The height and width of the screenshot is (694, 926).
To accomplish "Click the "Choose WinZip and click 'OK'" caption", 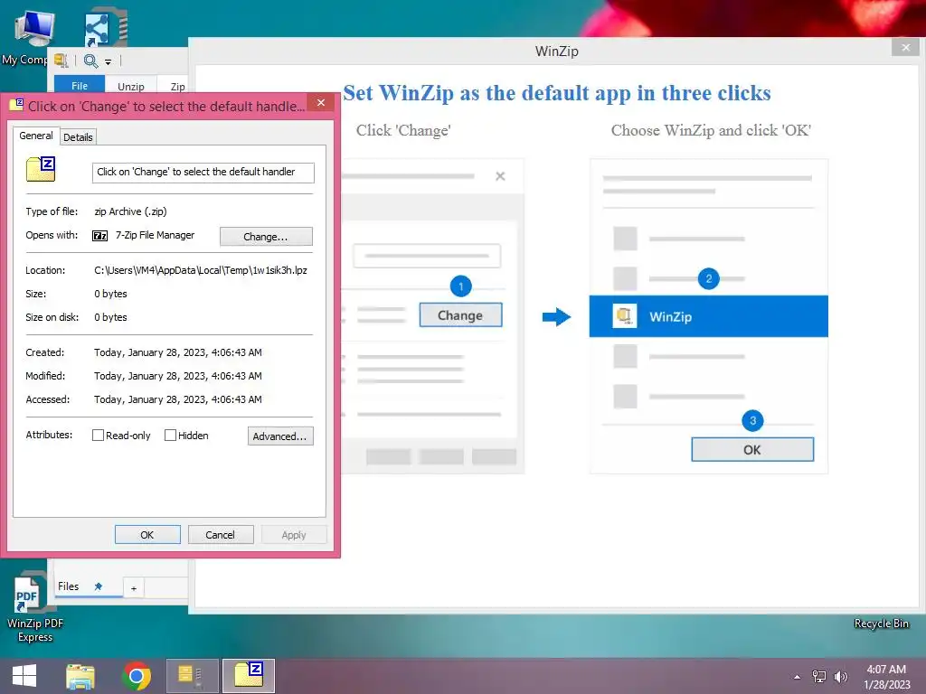I will tap(711, 130).
